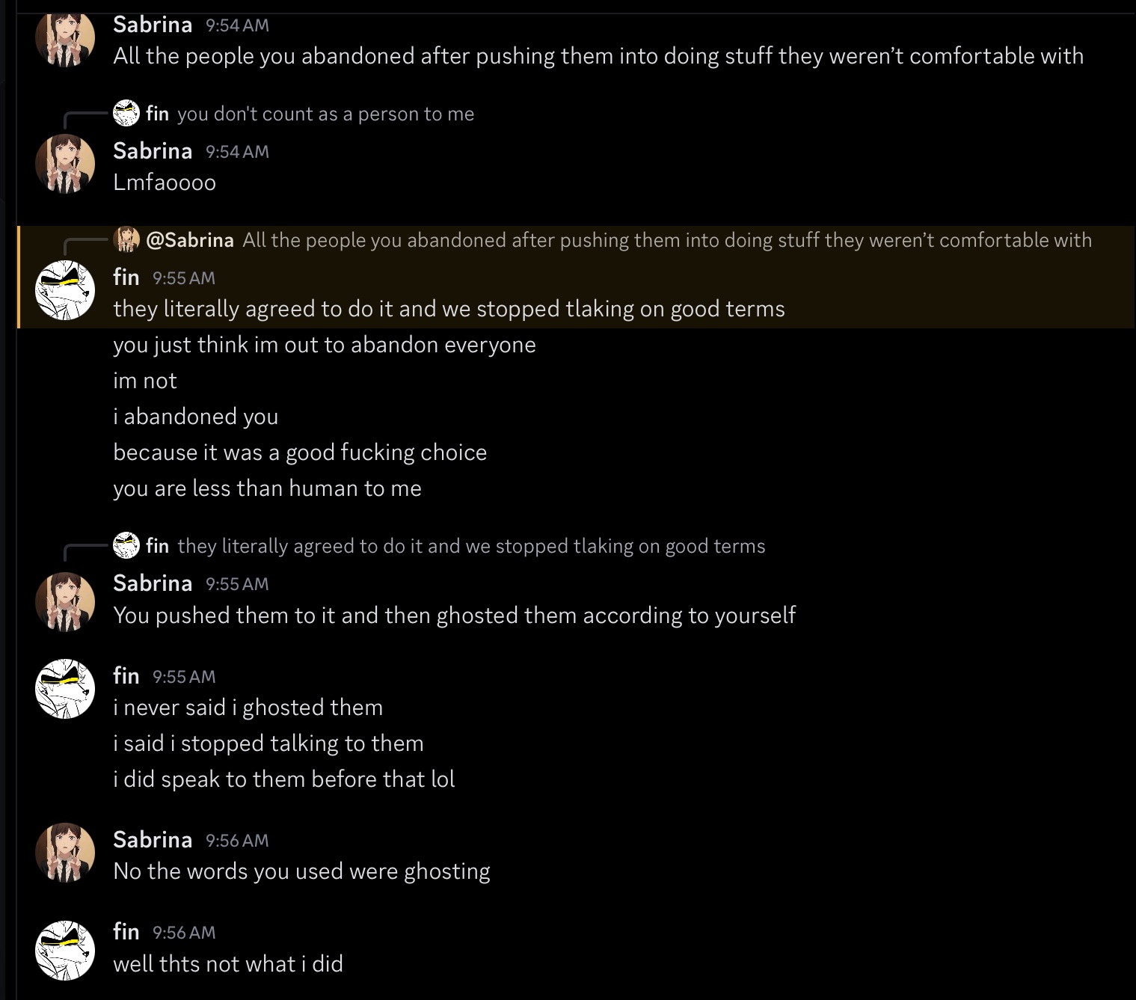Click fin's username above "they literally agreed to do it"
Viewport: 1136px width, 1000px height.
[126, 277]
